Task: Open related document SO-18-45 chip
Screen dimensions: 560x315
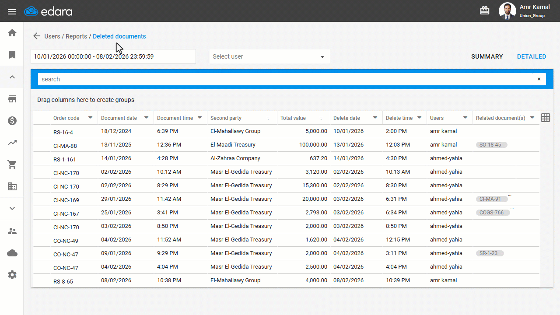Action: 491,145
